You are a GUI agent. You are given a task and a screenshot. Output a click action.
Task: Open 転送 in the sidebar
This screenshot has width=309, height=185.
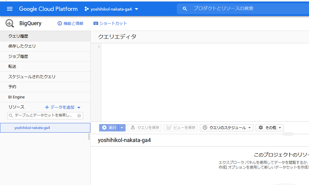pyautogui.click(x=45, y=67)
